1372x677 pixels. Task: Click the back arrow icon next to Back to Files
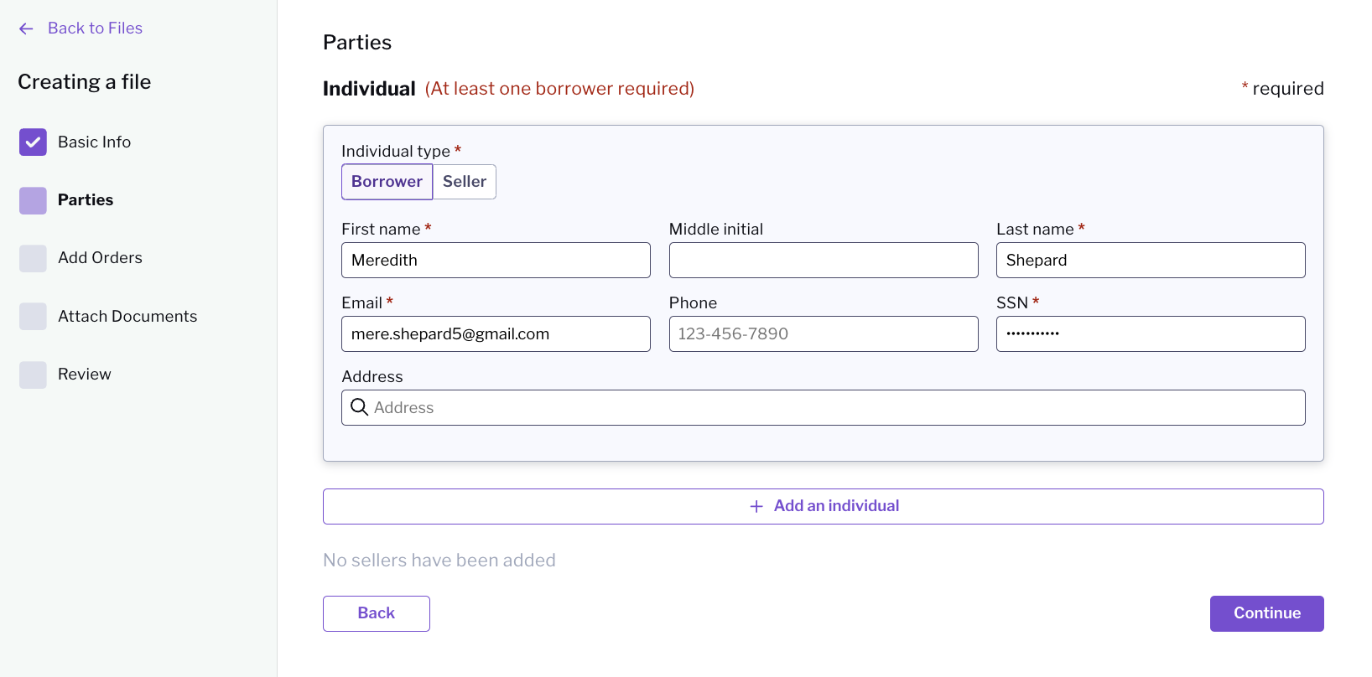26,28
